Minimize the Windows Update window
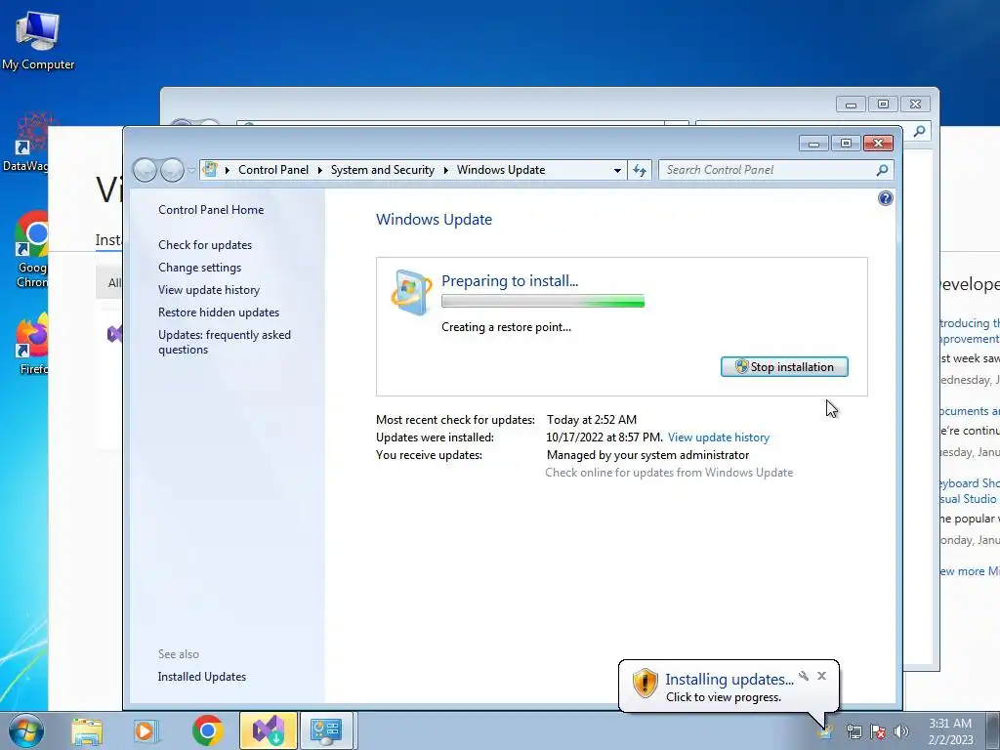The width and height of the screenshot is (1000, 750). click(813, 144)
